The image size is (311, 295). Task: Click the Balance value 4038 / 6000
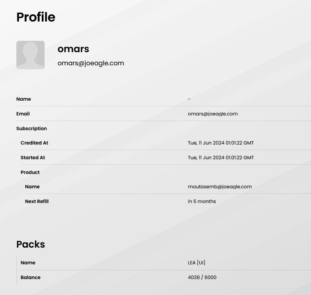click(202, 277)
